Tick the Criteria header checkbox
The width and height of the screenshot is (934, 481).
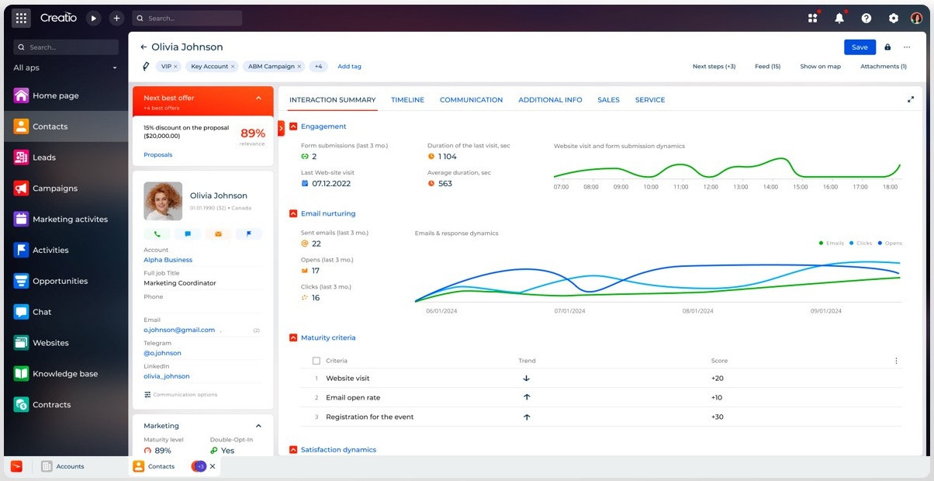tap(316, 361)
